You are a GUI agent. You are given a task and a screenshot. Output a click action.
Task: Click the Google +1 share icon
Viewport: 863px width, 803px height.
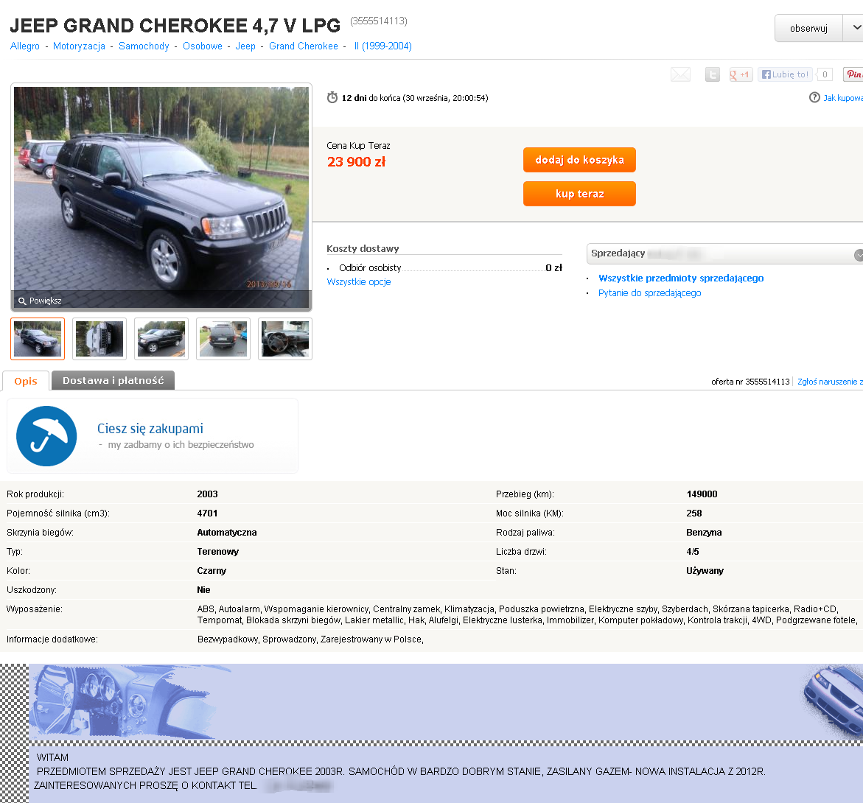point(740,74)
